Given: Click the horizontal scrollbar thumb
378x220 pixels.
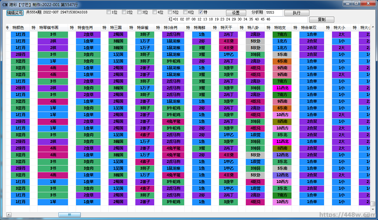Looking at the screenshot, I should coord(69,215).
